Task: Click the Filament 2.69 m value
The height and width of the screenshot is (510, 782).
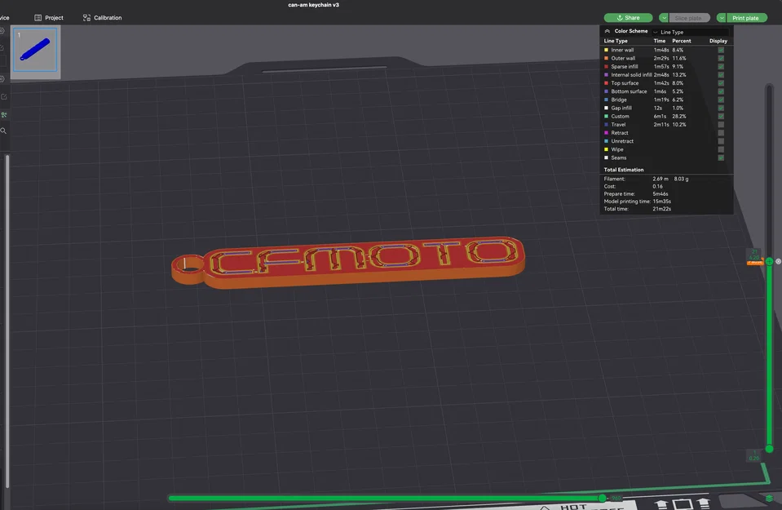Action: pos(661,179)
